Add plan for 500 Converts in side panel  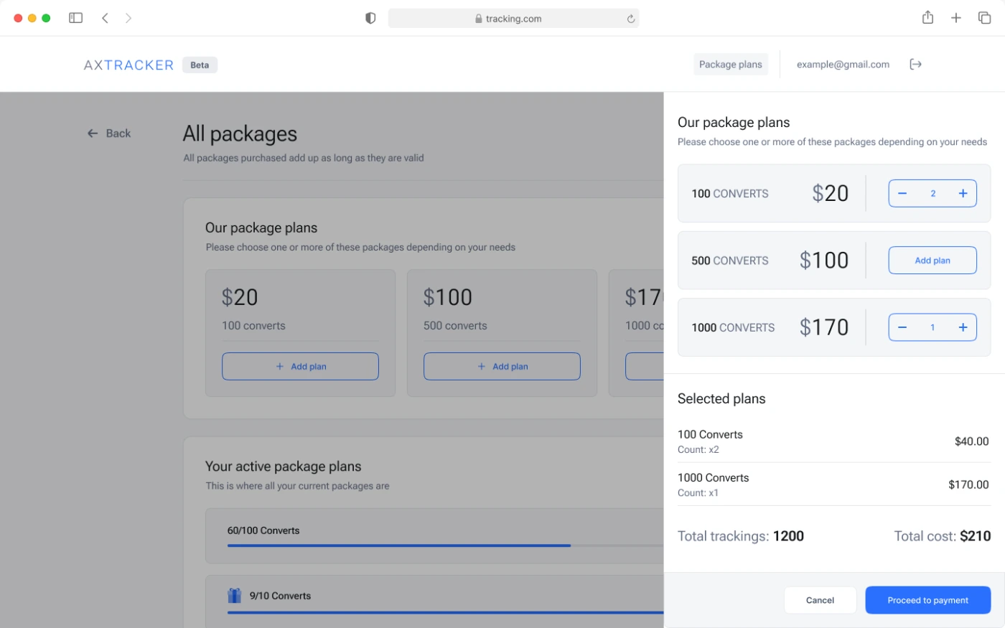click(x=932, y=261)
